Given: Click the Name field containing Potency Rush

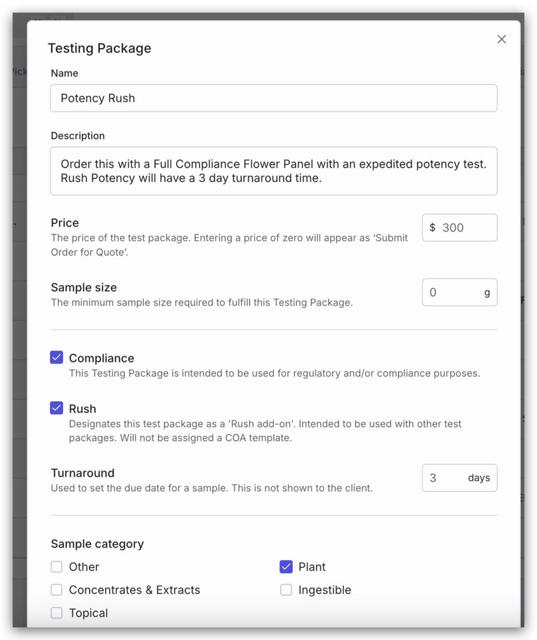Looking at the screenshot, I should point(273,98).
